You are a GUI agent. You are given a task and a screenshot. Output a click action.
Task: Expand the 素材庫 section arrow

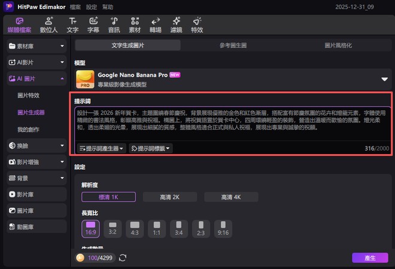[x=62, y=46]
